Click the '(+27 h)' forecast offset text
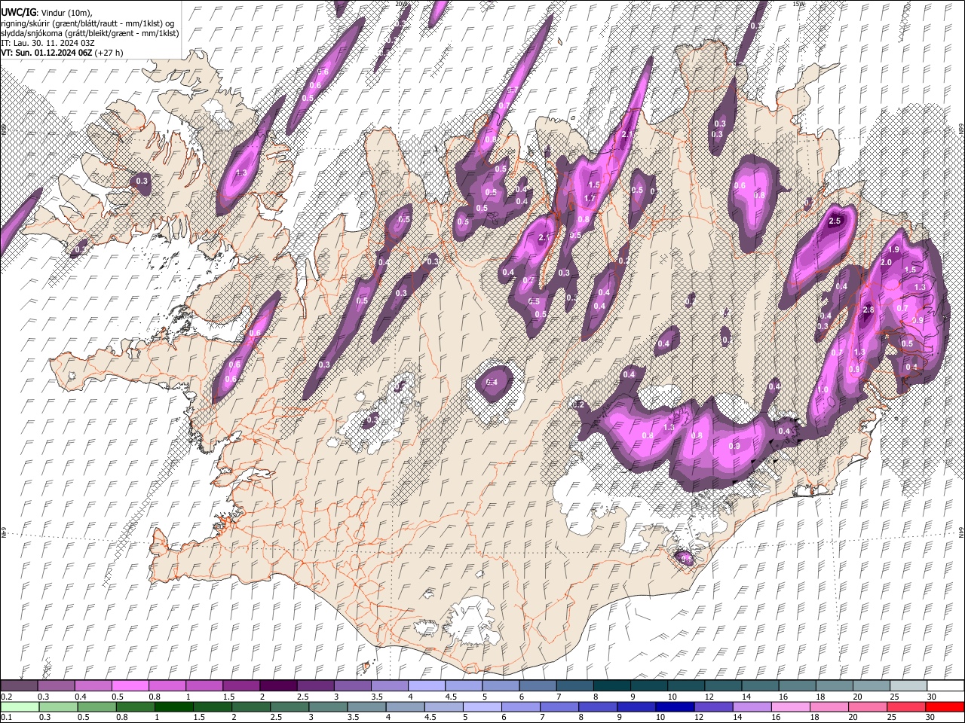 click(109, 53)
